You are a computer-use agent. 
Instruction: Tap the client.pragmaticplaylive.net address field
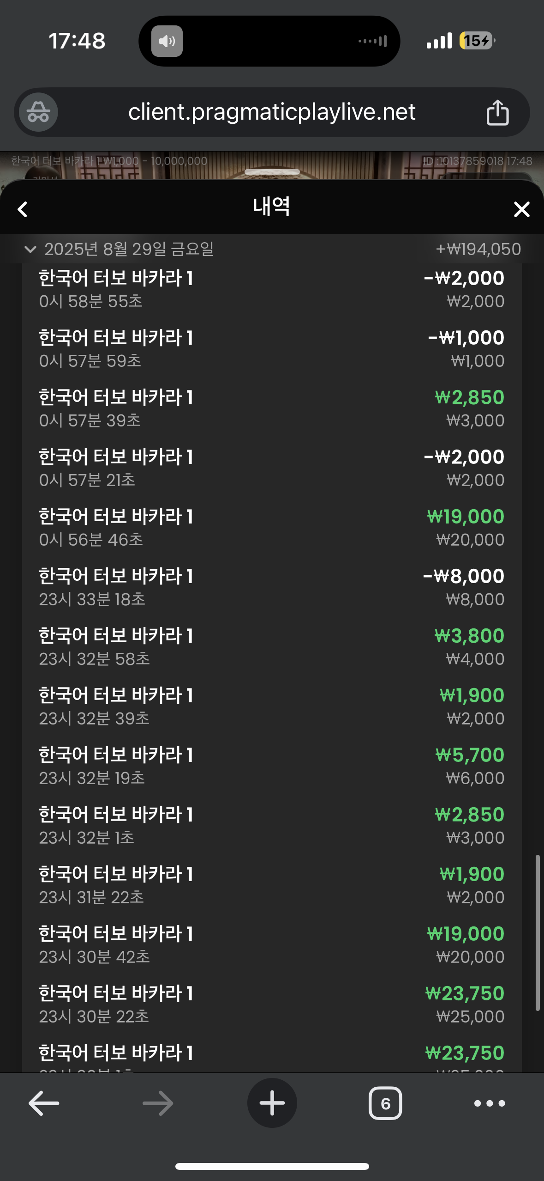[x=272, y=112]
